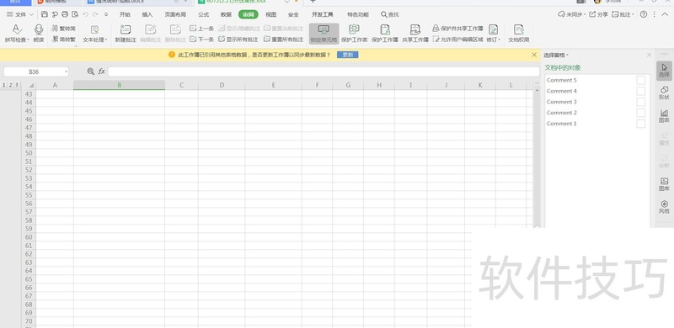
Task: Click 允许用户编辑区域
Action: click(457, 39)
